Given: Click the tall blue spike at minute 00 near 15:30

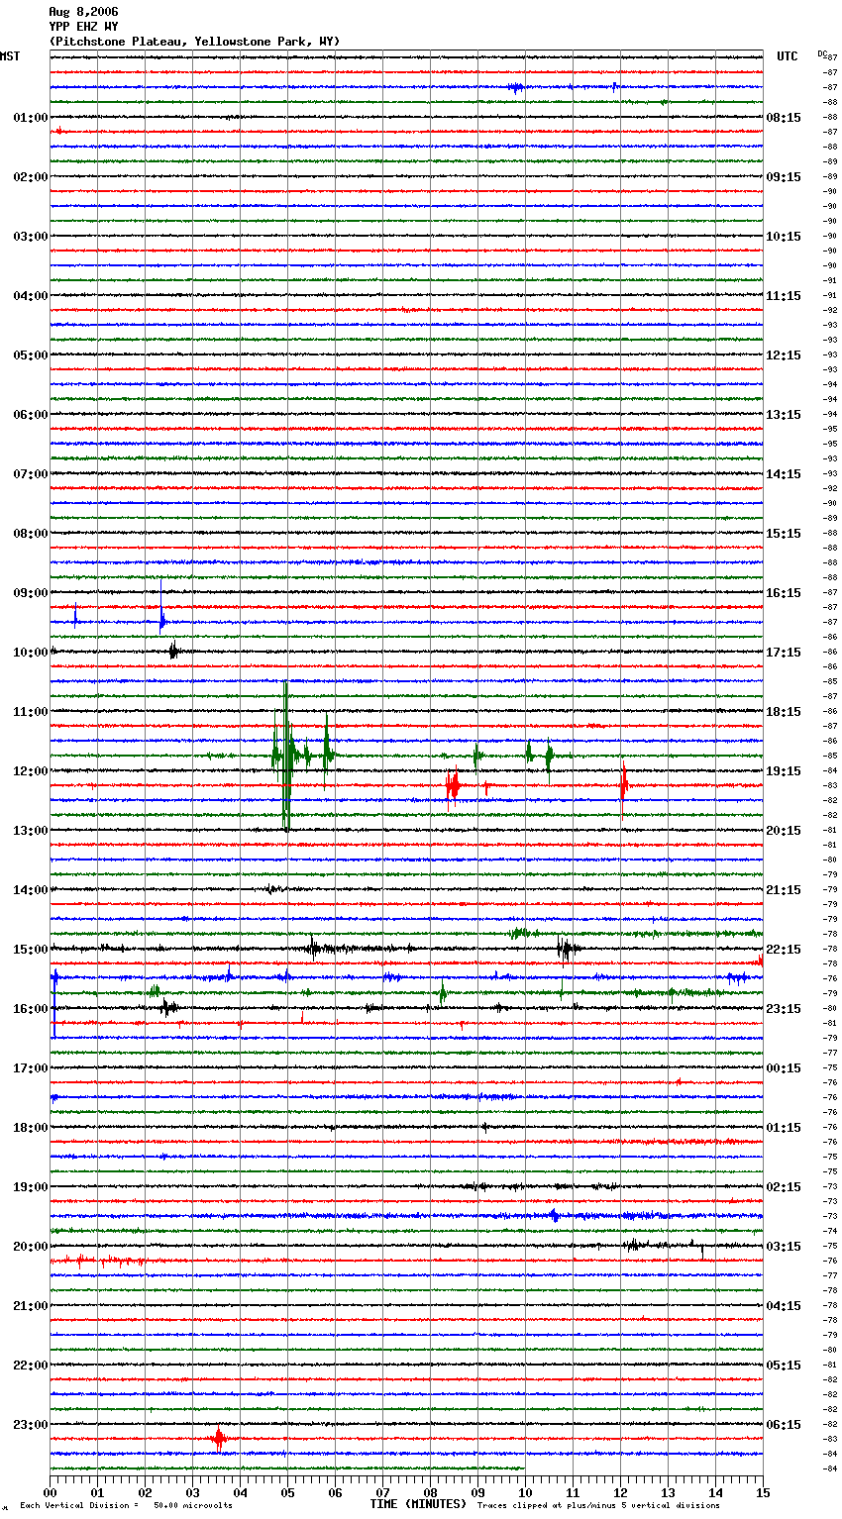Looking at the screenshot, I should pyautogui.click(x=54, y=1000).
